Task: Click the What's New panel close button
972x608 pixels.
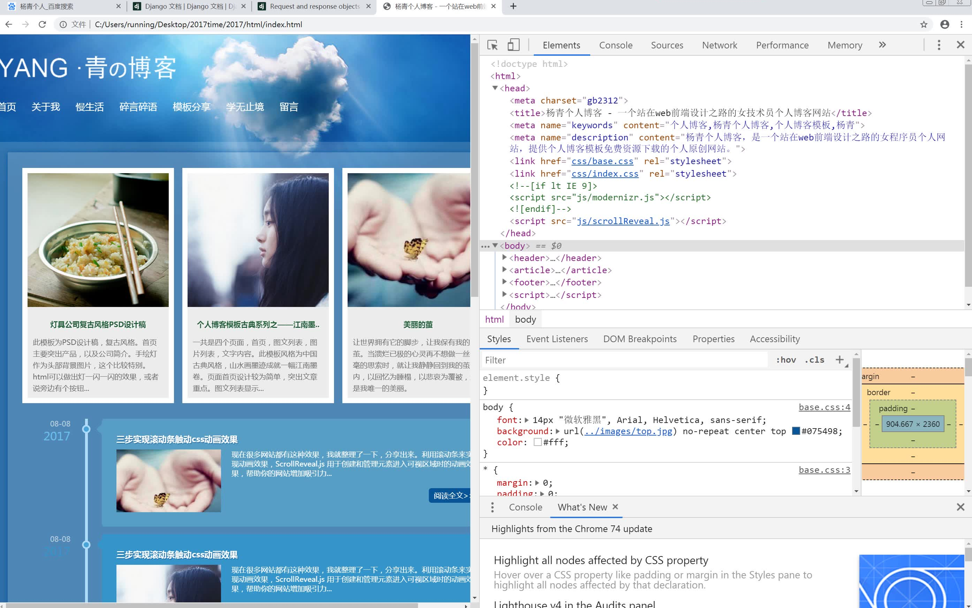Action: pos(615,506)
